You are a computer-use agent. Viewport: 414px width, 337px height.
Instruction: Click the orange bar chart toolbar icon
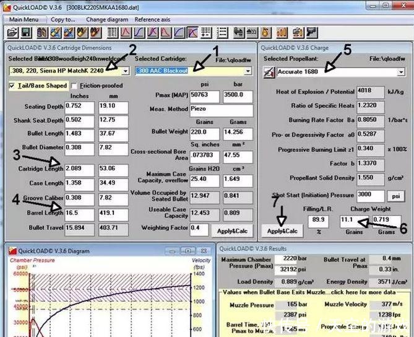pos(282,32)
